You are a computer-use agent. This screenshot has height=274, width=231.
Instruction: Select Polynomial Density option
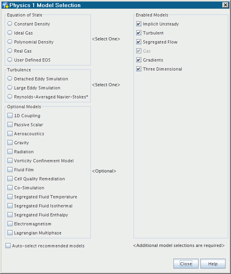click(10, 42)
